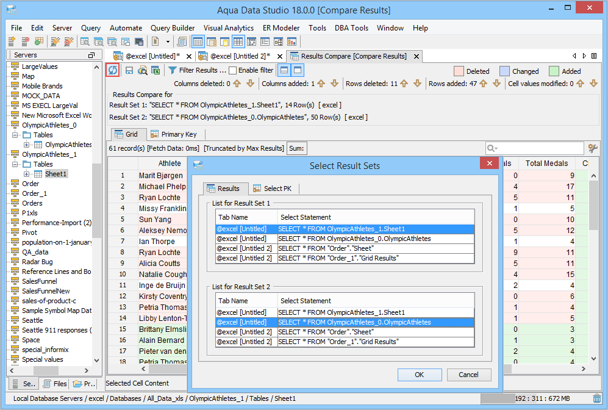Open the Visual Analytics menu
This screenshot has width=608, height=410.
(x=229, y=28)
